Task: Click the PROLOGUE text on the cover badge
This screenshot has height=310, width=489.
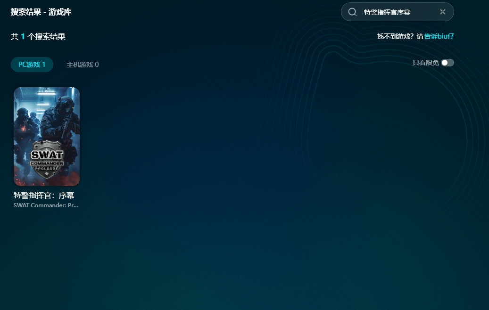Action: click(x=47, y=168)
